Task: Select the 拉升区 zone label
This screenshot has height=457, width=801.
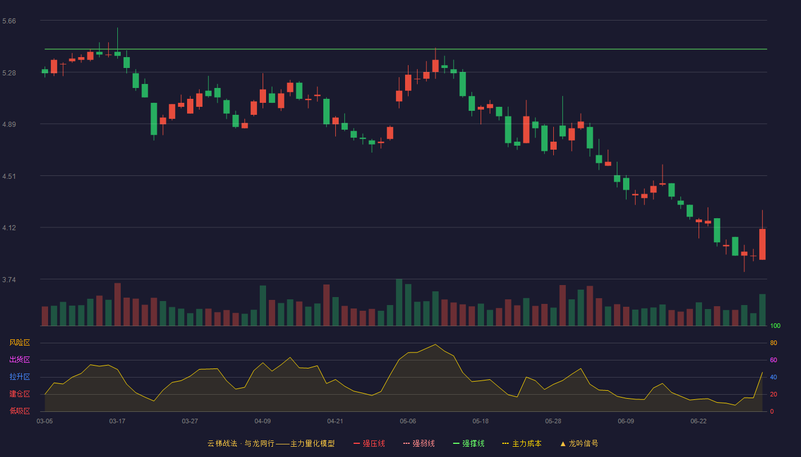Action: click(19, 377)
